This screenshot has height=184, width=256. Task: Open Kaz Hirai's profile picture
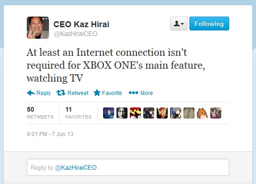(x=38, y=28)
